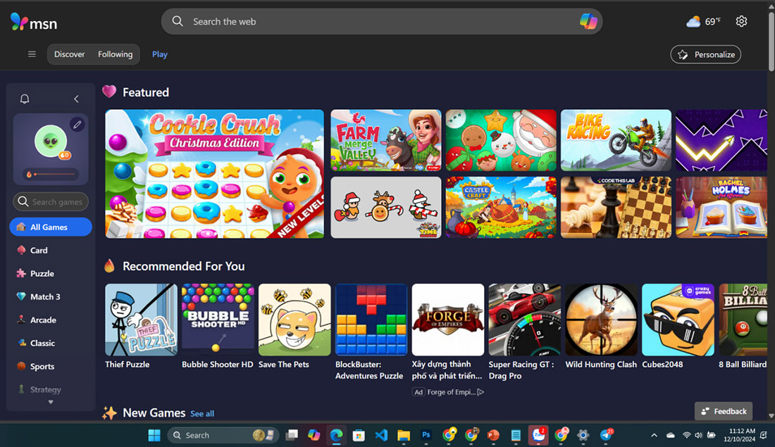Select the Arcade category icon
Viewport: 775px width, 447px height.
[x=23, y=320]
